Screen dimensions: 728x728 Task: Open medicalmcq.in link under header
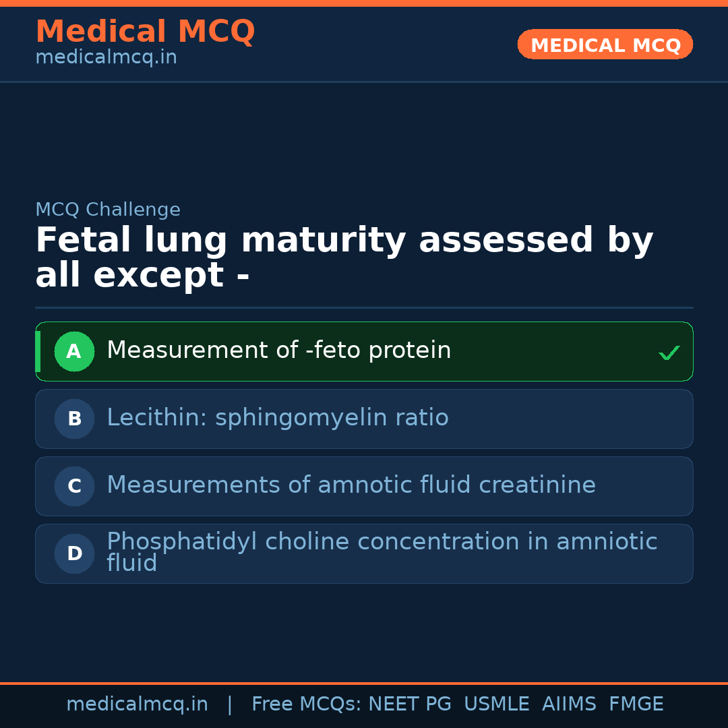106,58
